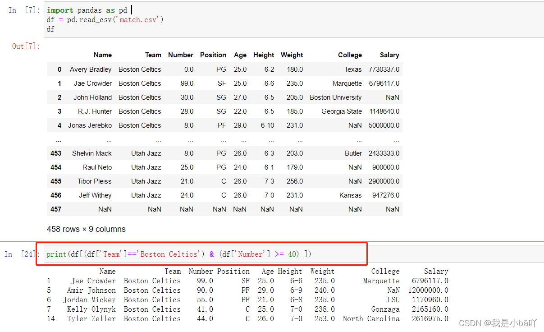Viewport: 544px width, 332px height.
Task: Click the second code cell filtering Boston Celtics
Action: pyautogui.click(x=293, y=254)
